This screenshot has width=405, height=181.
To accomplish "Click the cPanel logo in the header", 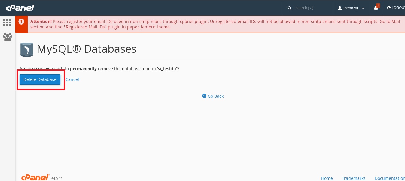I will [20, 8].
